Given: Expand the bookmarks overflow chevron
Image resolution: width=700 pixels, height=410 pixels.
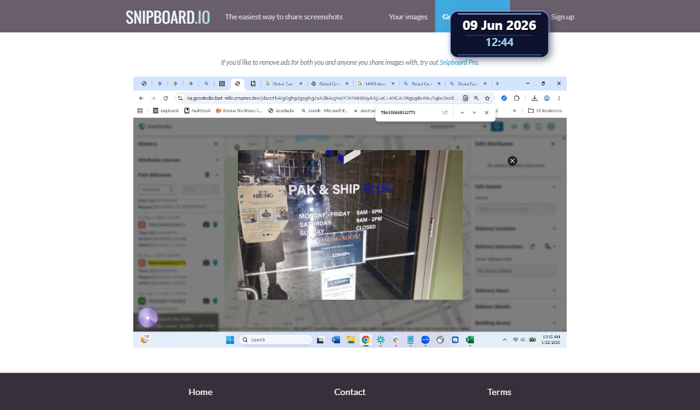Looking at the screenshot, I should tap(514, 110).
